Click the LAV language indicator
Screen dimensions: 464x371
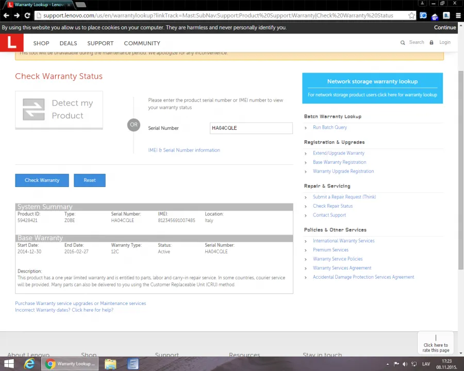[426, 364]
